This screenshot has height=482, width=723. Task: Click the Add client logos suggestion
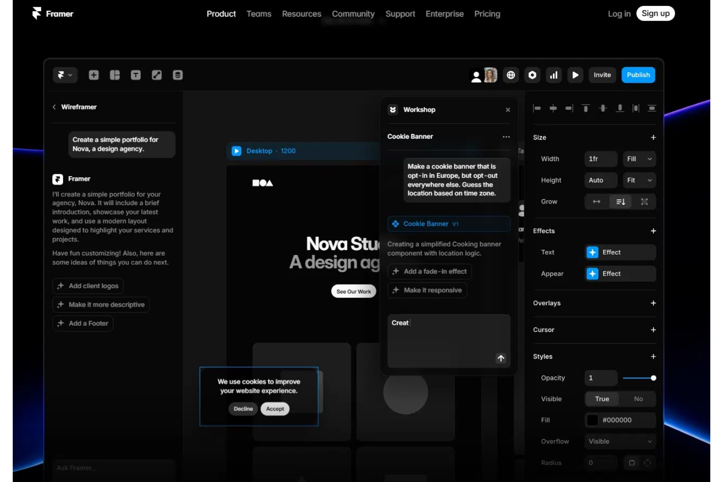coord(88,286)
